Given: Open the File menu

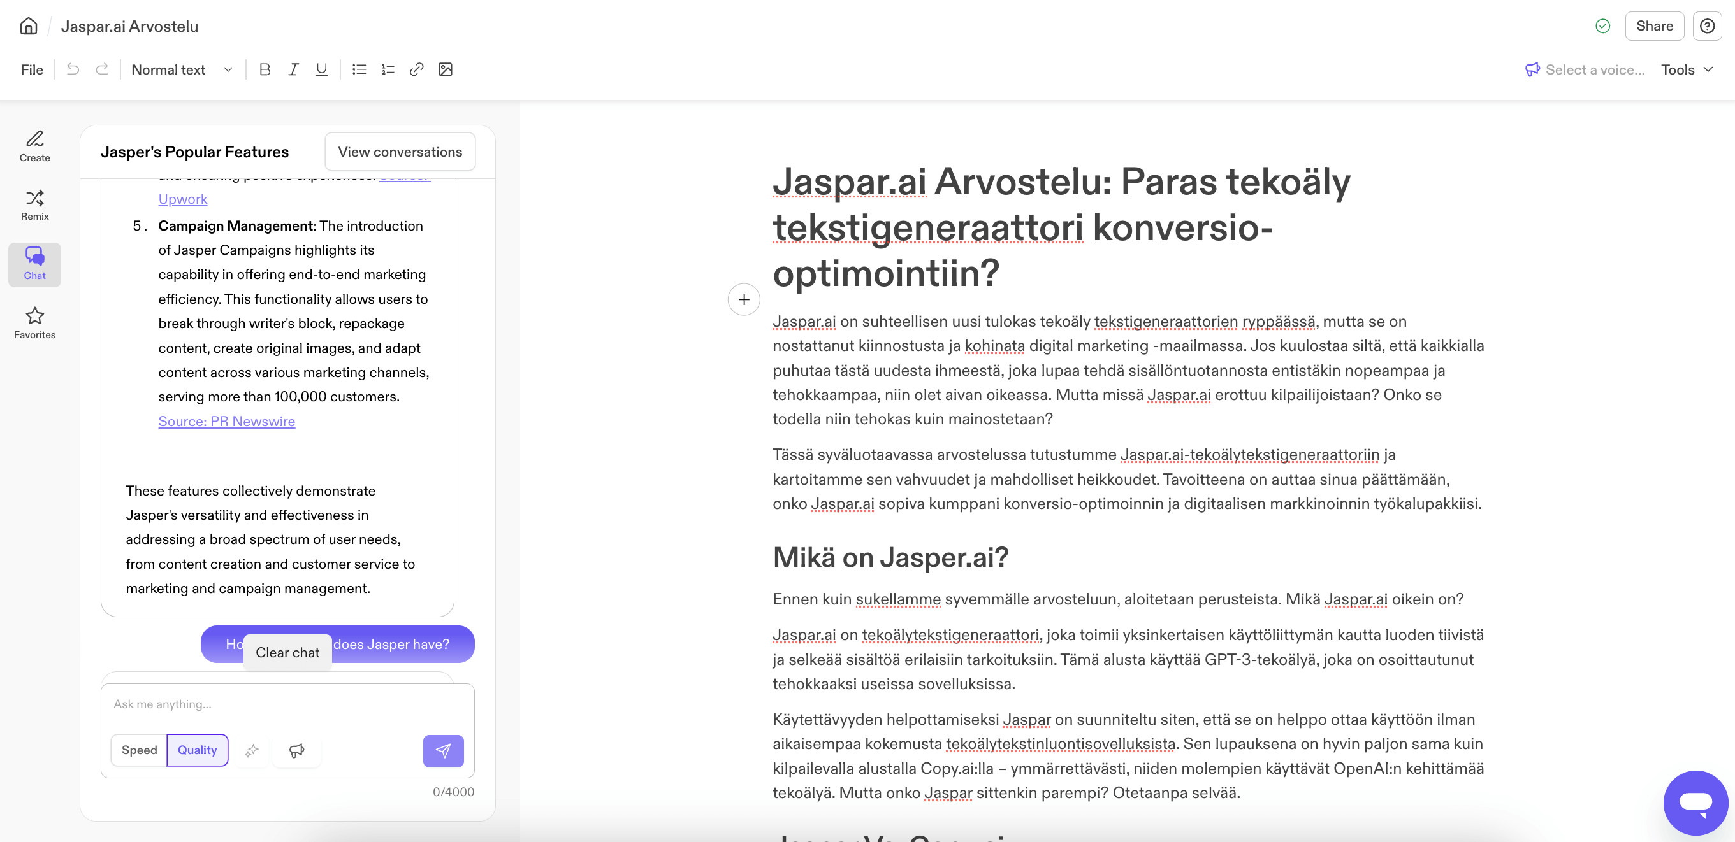Looking at the screenshot, I should pos(32,69).
